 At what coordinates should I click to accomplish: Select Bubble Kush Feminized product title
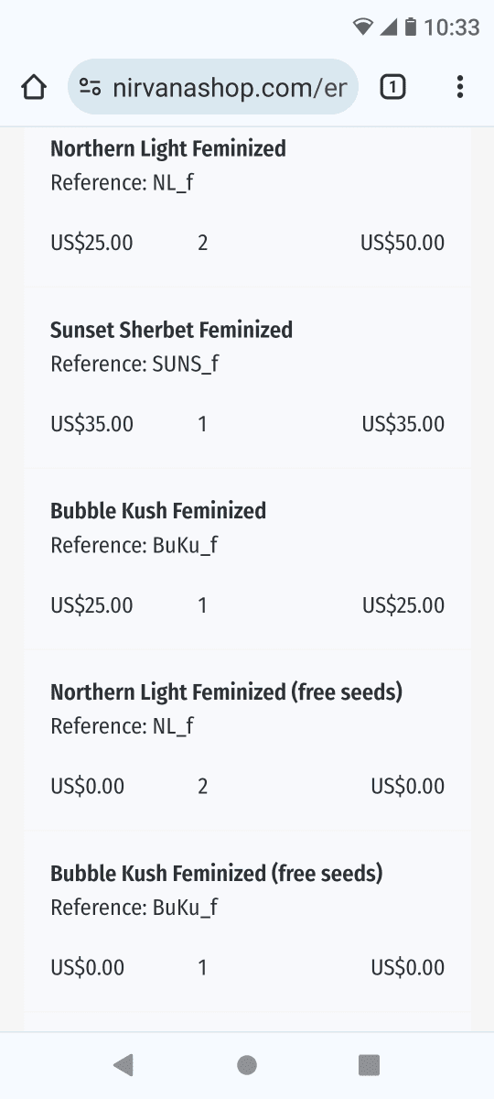tap(158, 511)
